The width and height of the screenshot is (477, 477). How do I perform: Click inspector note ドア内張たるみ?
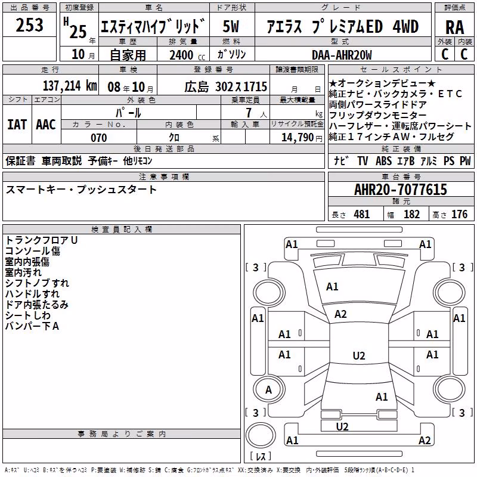coord(37,305)
